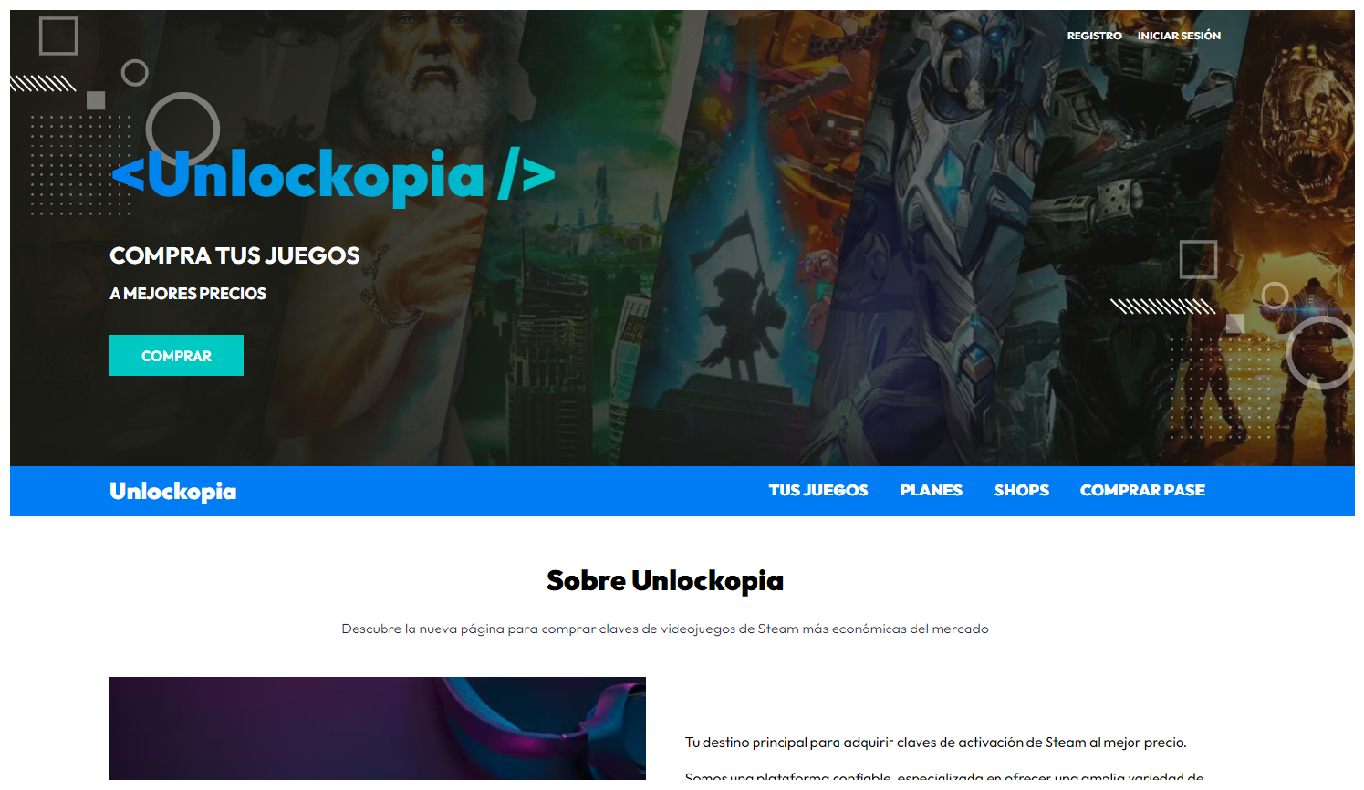The image size is (1364, 790).
Task: Click the white Unlockopia navbar brand
Action: pos(173,492)
